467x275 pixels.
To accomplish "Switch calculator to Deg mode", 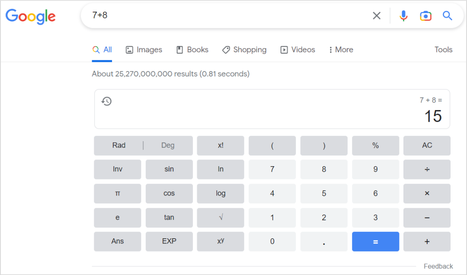I will 168,145.
